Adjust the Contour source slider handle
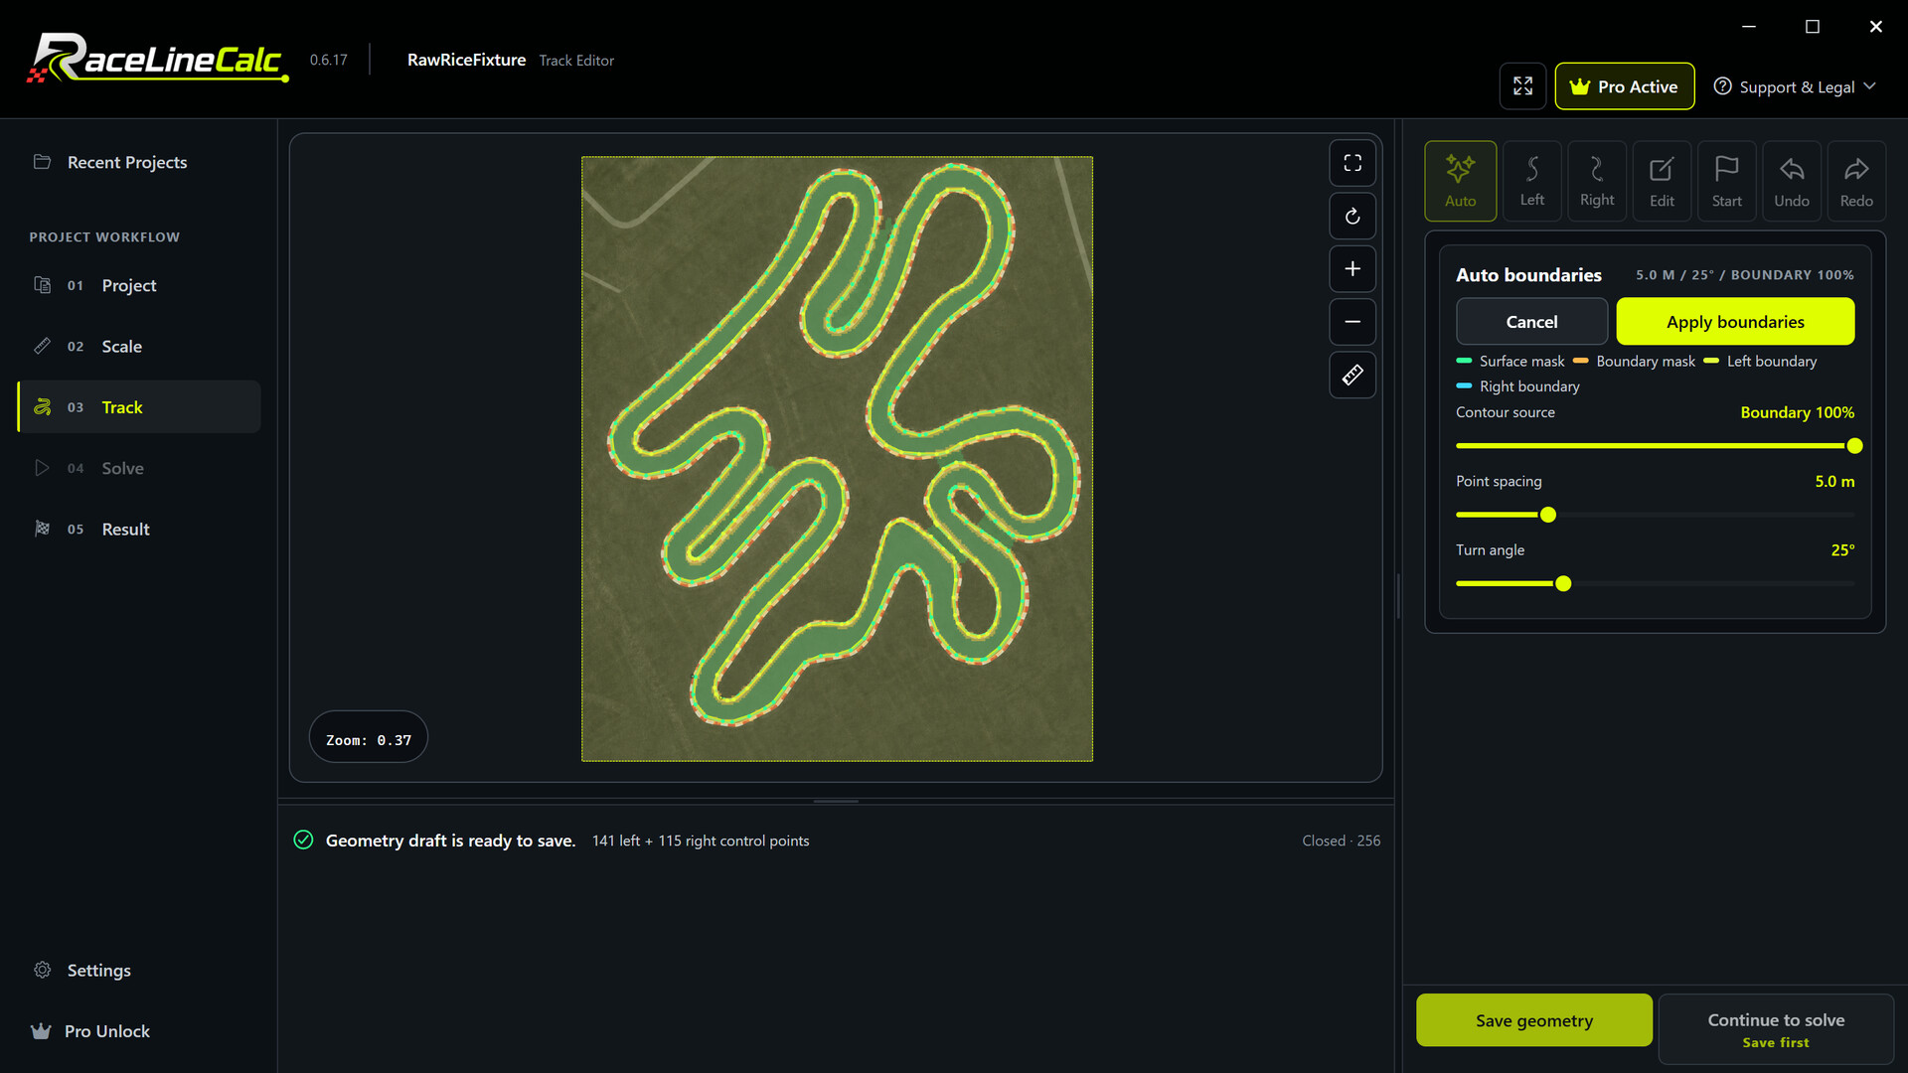Screen dimensions: 1908x1073 [x=1854, y=446]
